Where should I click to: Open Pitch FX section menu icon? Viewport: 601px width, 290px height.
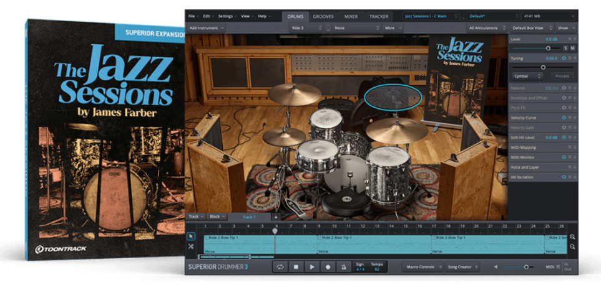coord(570,108)
